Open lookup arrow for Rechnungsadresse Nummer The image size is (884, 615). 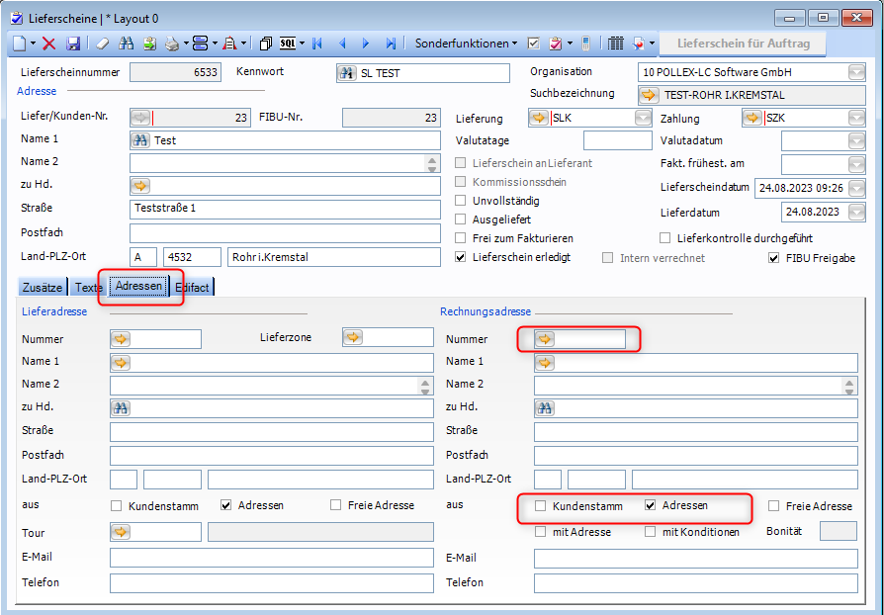click(545, 339)
